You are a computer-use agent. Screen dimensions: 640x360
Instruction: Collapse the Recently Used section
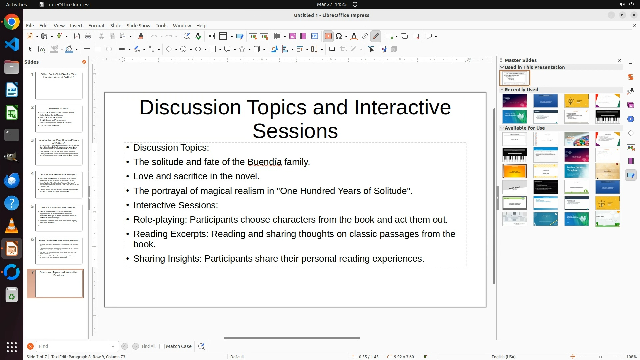click(502, 90)
